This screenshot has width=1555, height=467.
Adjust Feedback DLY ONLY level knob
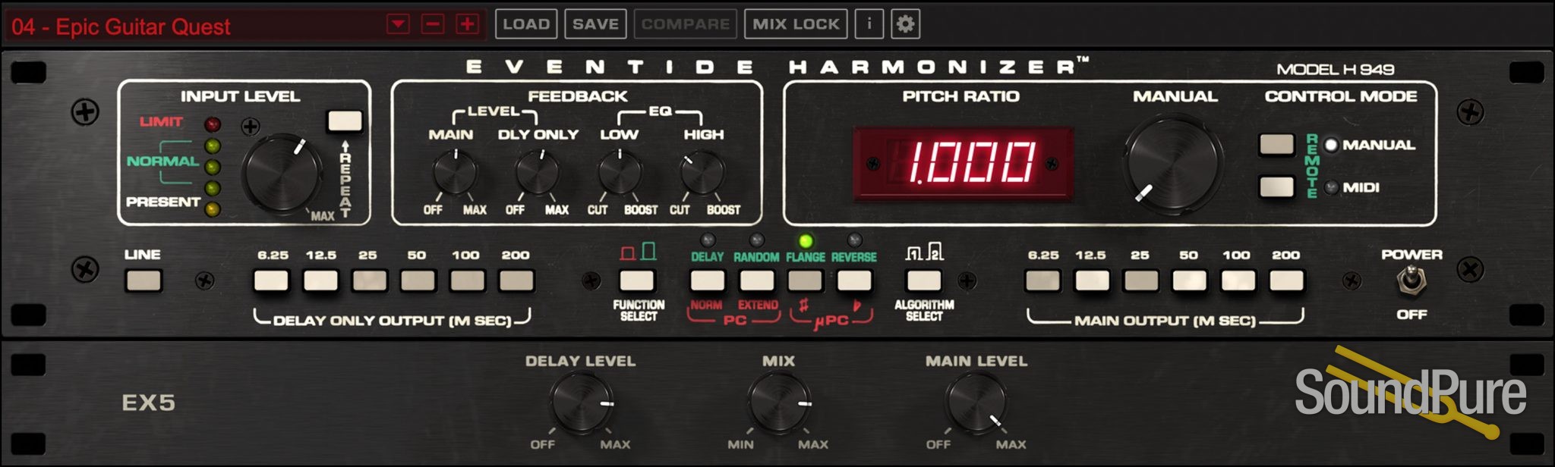pyautogui.click(x=538, y=172)
